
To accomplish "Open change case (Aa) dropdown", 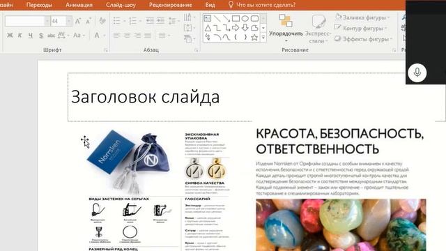I will click(79, 36).
